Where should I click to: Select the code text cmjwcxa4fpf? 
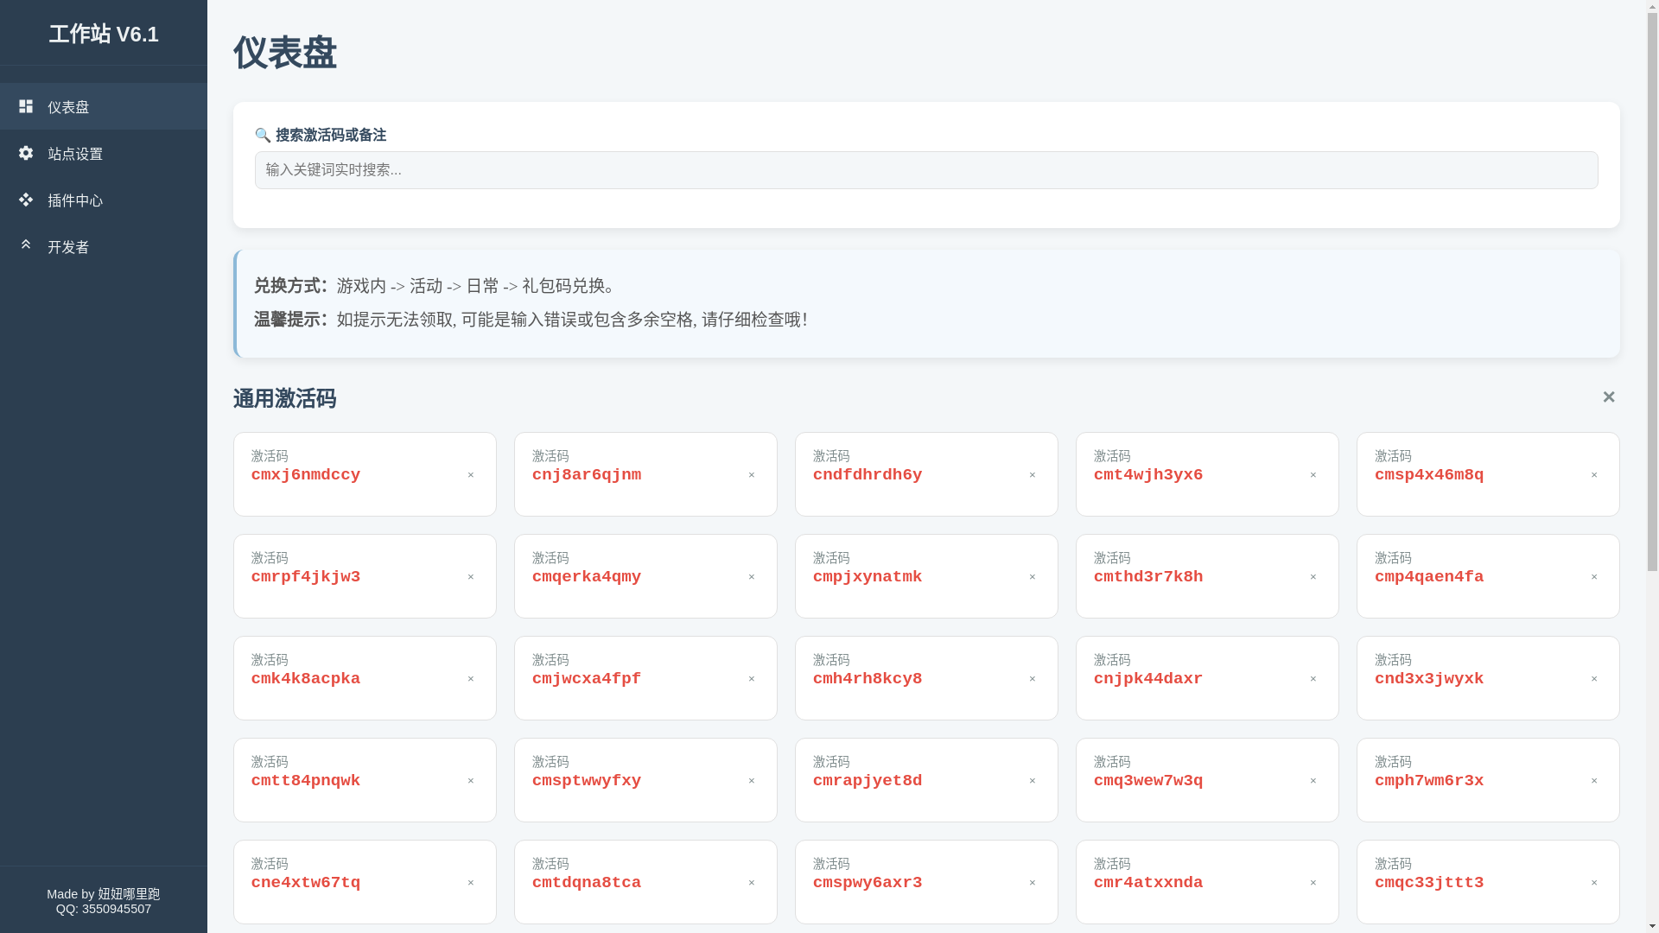(x=587, y=679)
